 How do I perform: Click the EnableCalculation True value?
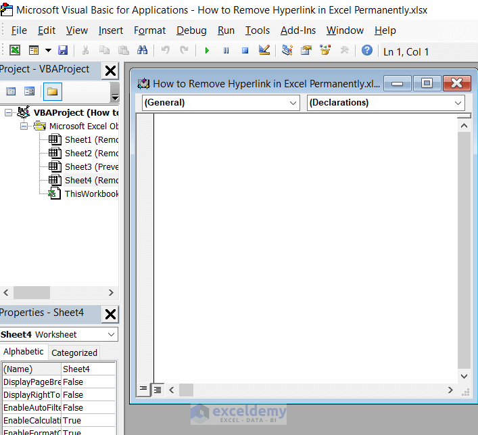coord(89,420)
